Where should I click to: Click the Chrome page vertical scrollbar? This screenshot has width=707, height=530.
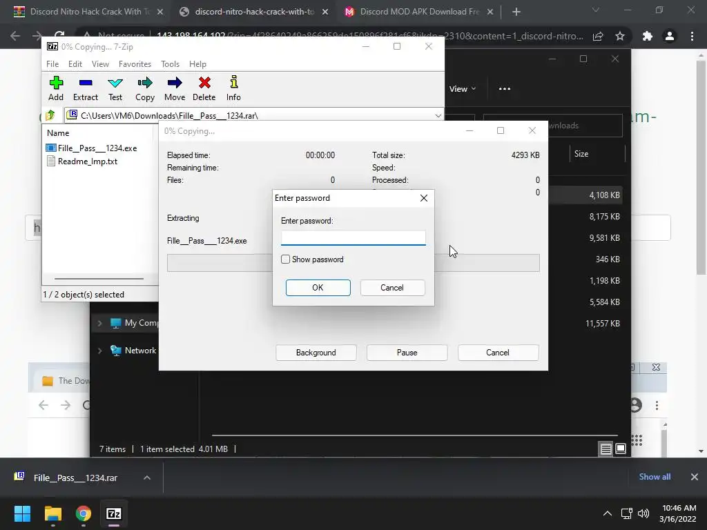click(701, 167)
